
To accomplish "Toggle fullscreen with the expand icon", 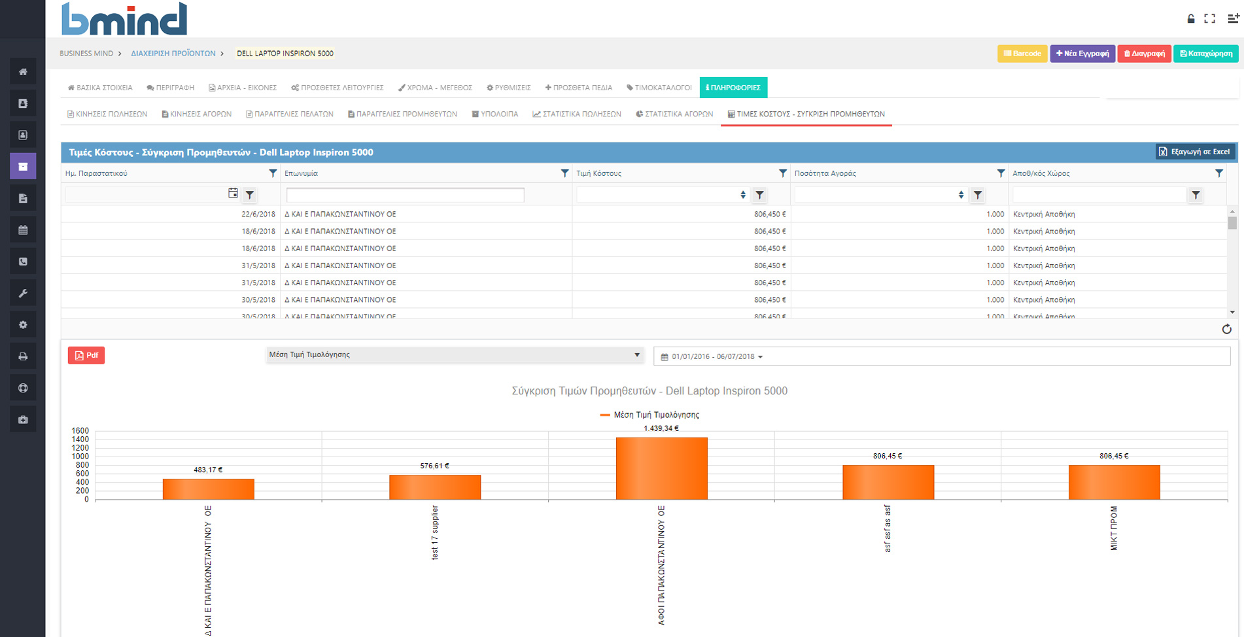I will point(1210,19).
